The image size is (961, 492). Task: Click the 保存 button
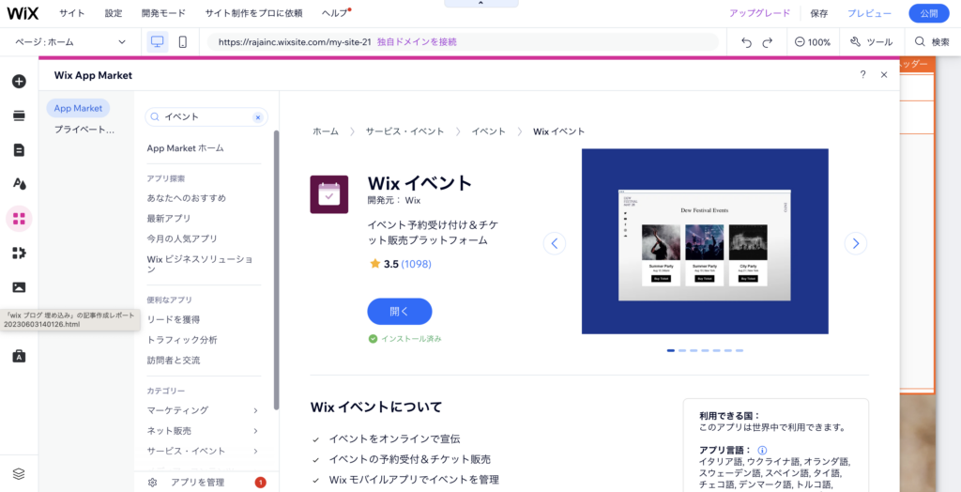pos(818,13)
